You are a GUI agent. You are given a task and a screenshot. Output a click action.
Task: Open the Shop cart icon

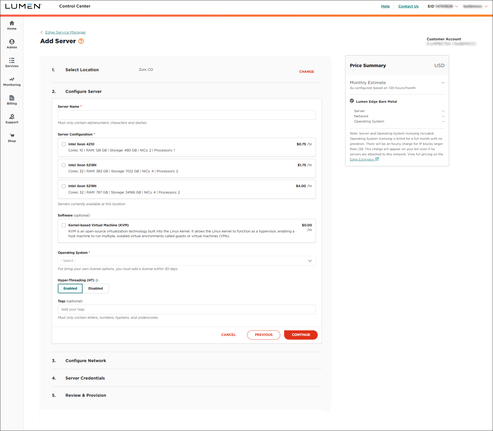click(x=12, y=136)
